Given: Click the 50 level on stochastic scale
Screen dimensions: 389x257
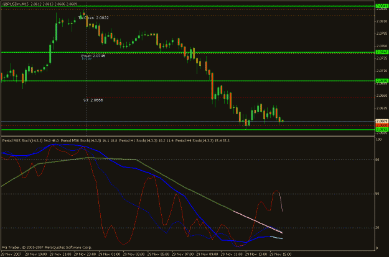Looking at the screenshot, I should click(378, 194).
